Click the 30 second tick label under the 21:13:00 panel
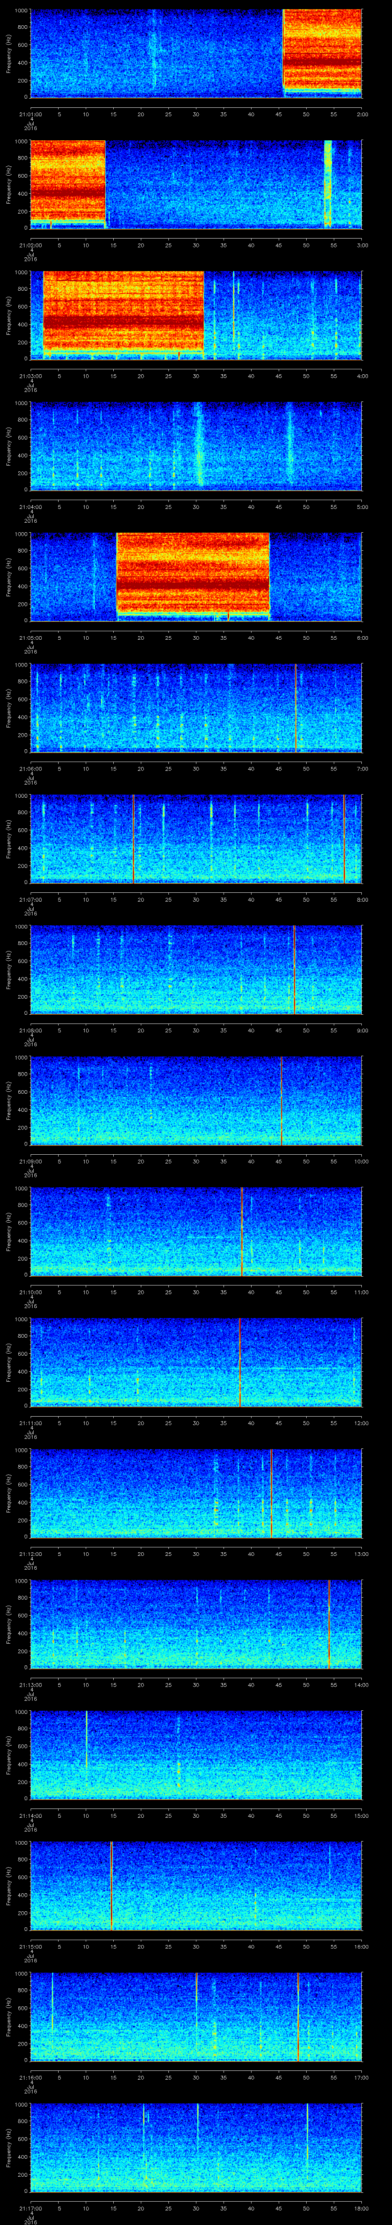 [196, 1684]
